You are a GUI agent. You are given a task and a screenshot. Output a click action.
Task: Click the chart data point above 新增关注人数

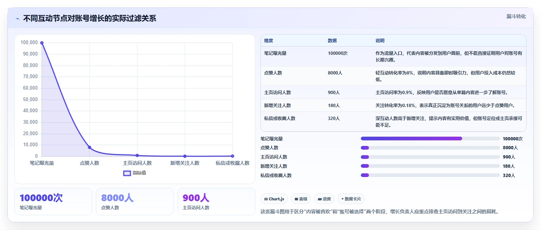pos(185,156)
